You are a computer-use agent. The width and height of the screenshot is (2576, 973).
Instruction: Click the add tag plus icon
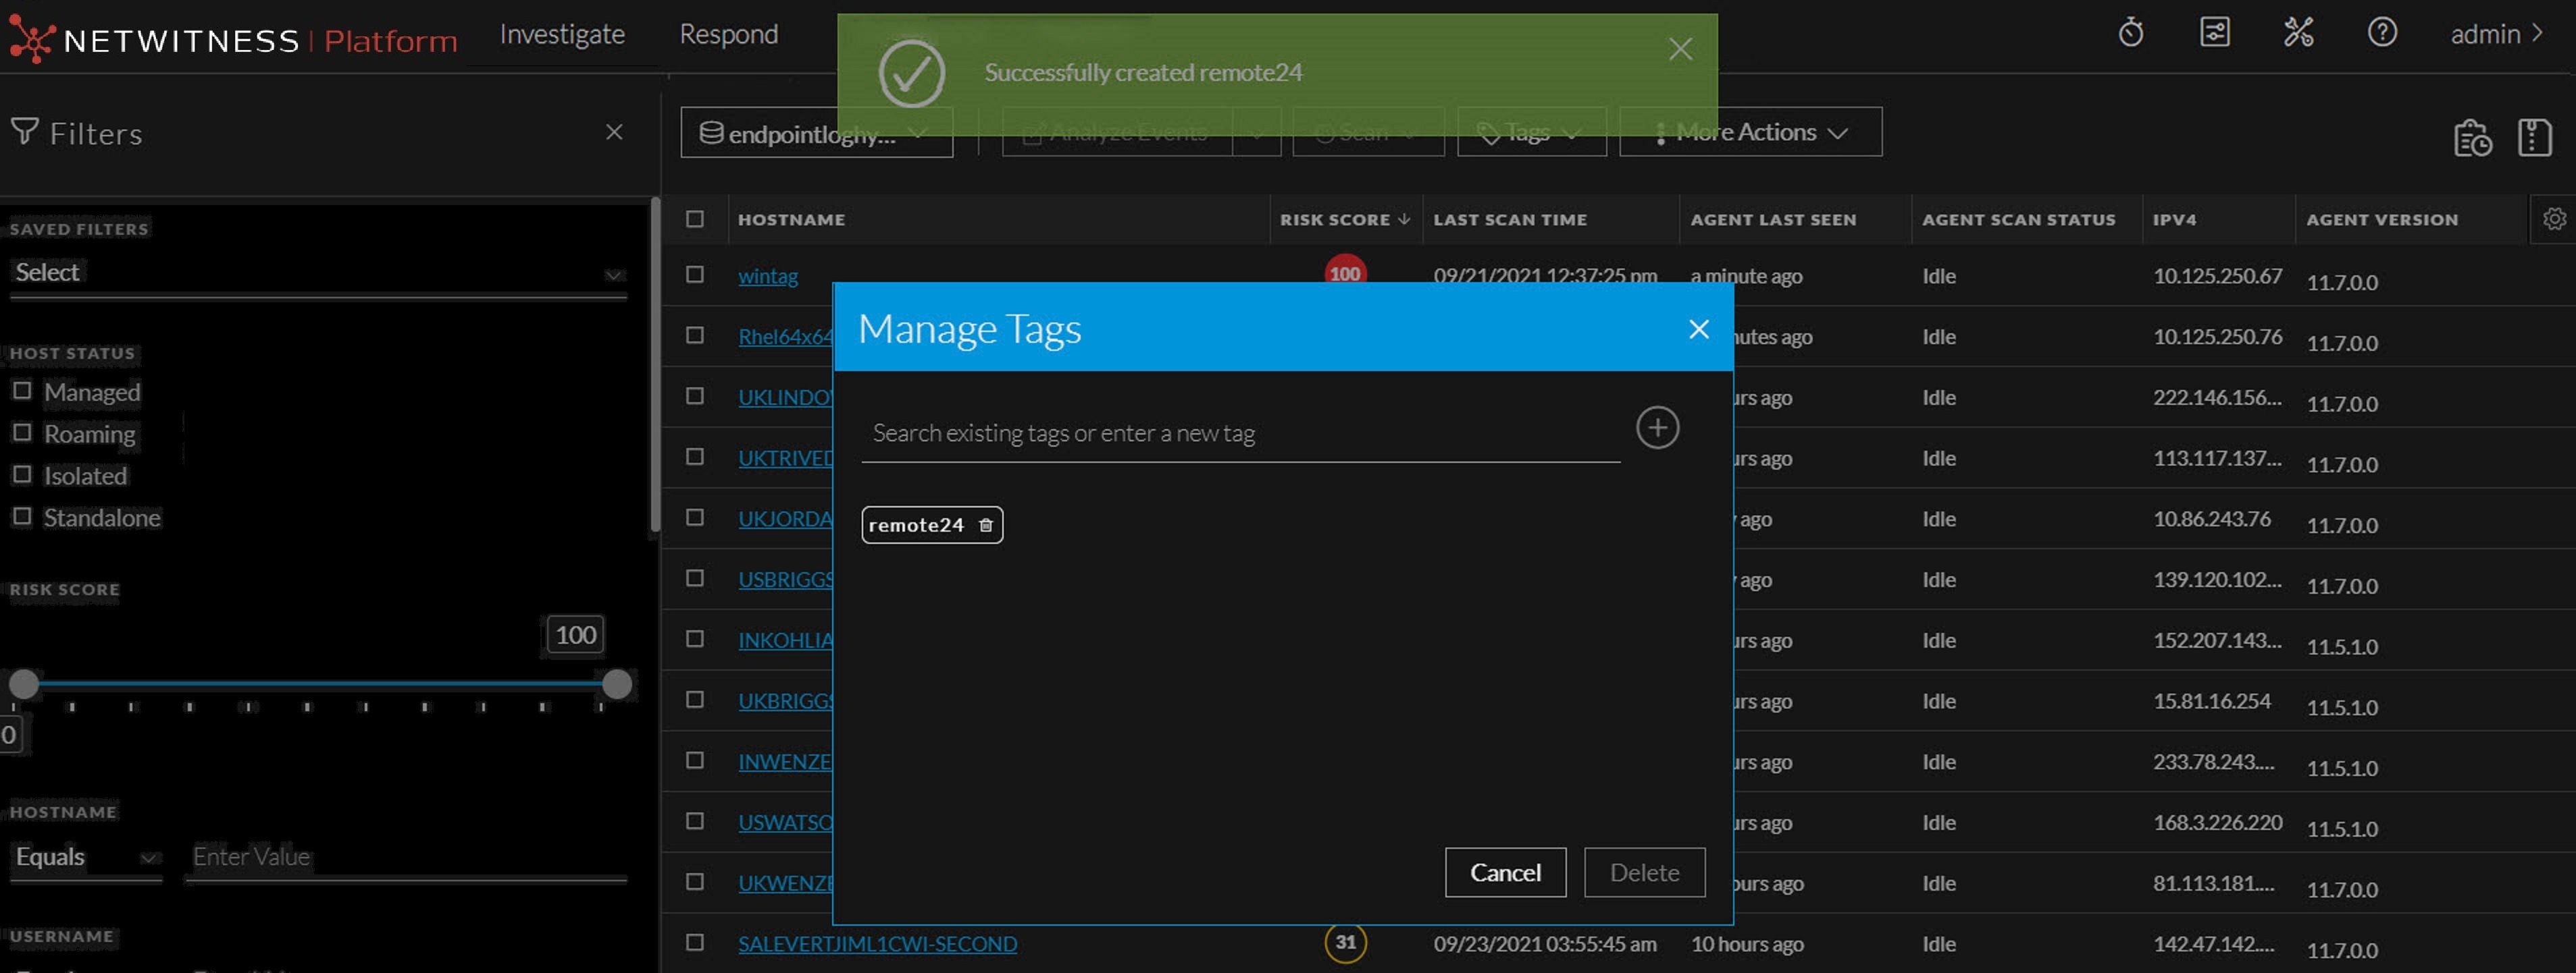1657,428
